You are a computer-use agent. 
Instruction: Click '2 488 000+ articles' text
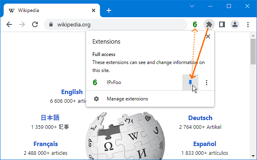click(x=45, y=153)
